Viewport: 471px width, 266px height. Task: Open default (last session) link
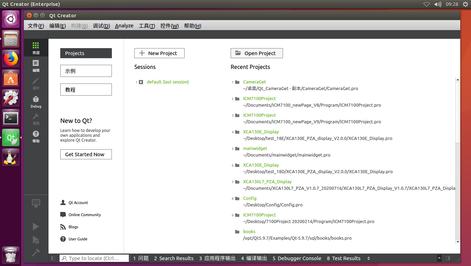point(168,82)
